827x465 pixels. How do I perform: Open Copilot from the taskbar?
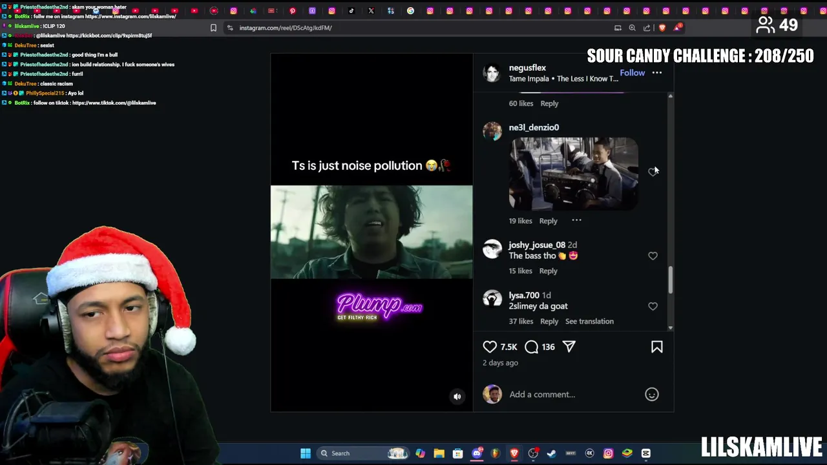(x=420, y=453)
